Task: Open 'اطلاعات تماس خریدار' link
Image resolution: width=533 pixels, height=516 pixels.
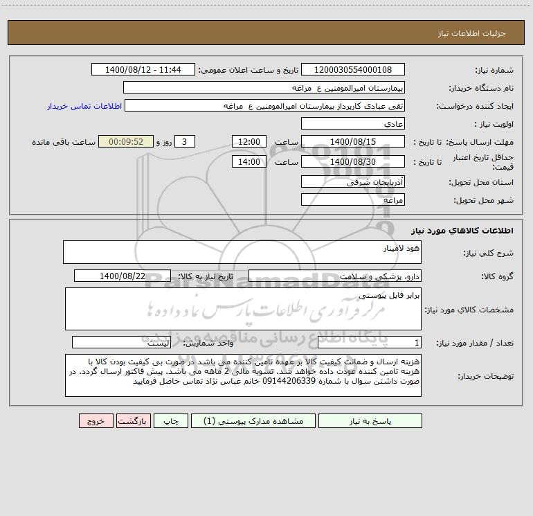Action: pos(84,106)
